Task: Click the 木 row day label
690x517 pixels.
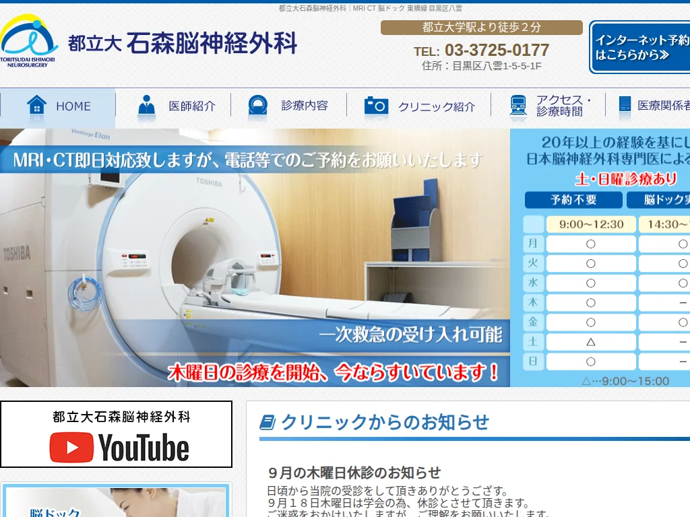Action: coord(534,302)
